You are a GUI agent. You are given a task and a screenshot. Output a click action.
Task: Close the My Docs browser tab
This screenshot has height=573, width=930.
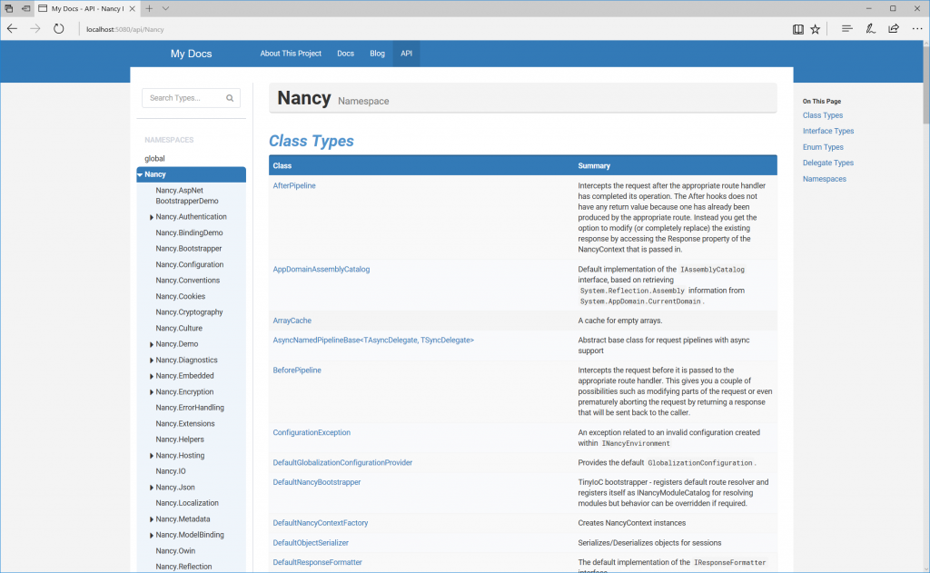tap(133, 8)
